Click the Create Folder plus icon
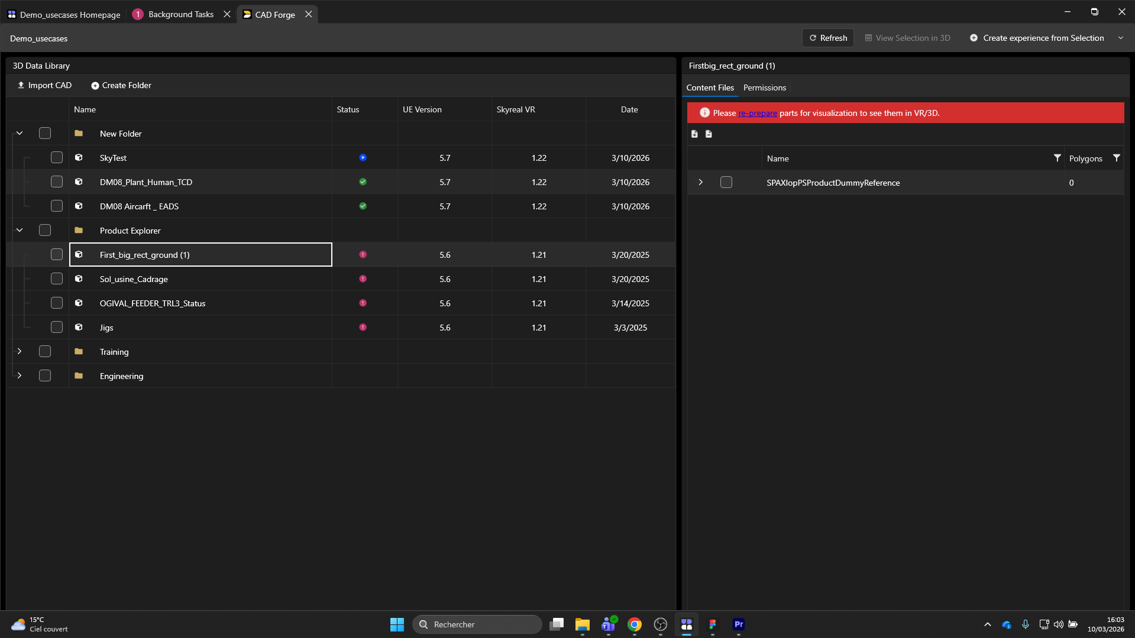 [95, 86]
